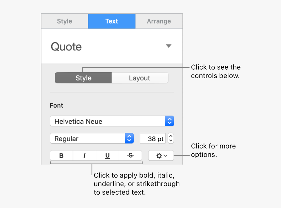The height and width of the screenshot is (208, 281).
Task: Decrease font size with the down stepper arrow
Action: [171, 141]
